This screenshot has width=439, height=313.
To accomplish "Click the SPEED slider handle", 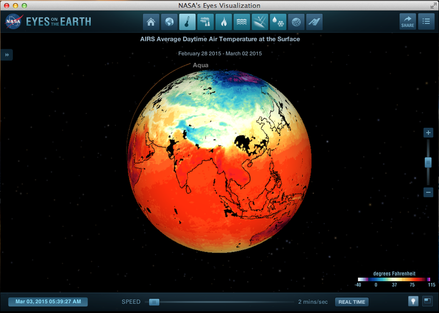I will [154, 302].
